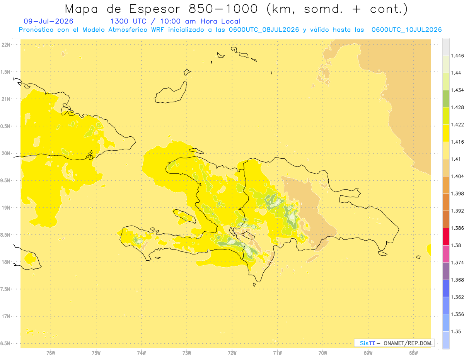
Task: Click the scale value "1.398"
Action: pos(457,193)
